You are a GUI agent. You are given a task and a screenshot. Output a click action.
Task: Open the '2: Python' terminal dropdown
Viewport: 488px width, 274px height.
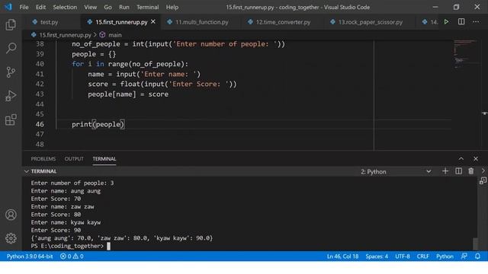(x=396, y=171)
